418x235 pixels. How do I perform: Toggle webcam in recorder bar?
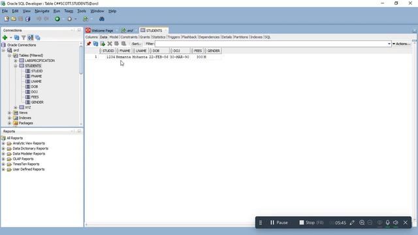click(379, 223)
